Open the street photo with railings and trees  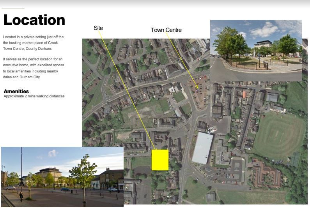tap(256, 50)
